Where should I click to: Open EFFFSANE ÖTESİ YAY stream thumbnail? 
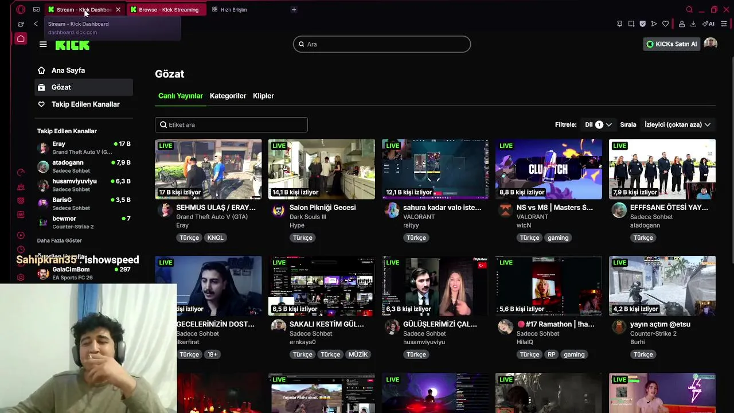click(x=662, y=169)
